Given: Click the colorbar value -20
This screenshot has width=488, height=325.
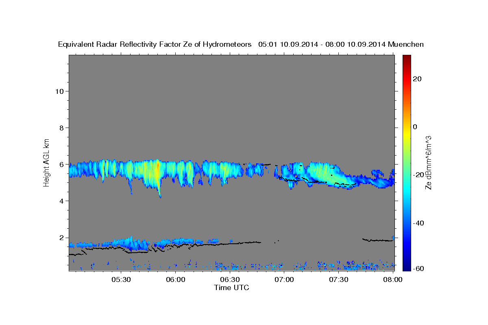Looking at the screenshot, I should coord(418,175).
